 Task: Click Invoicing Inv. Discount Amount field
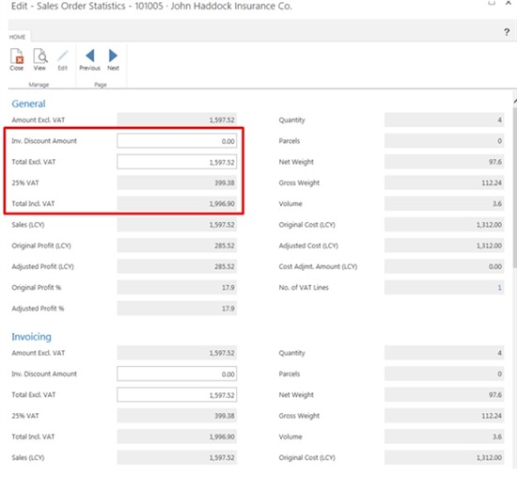tap(177, 374)
